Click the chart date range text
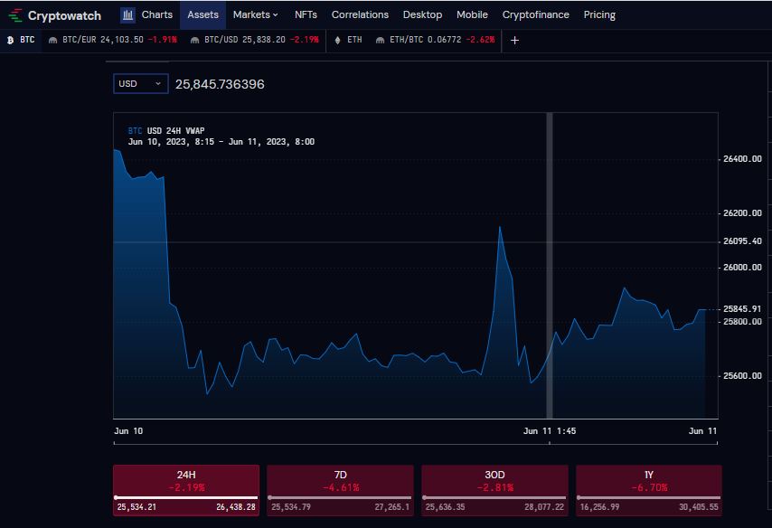Viewport: 772px width, 528px height. point(221,142)
